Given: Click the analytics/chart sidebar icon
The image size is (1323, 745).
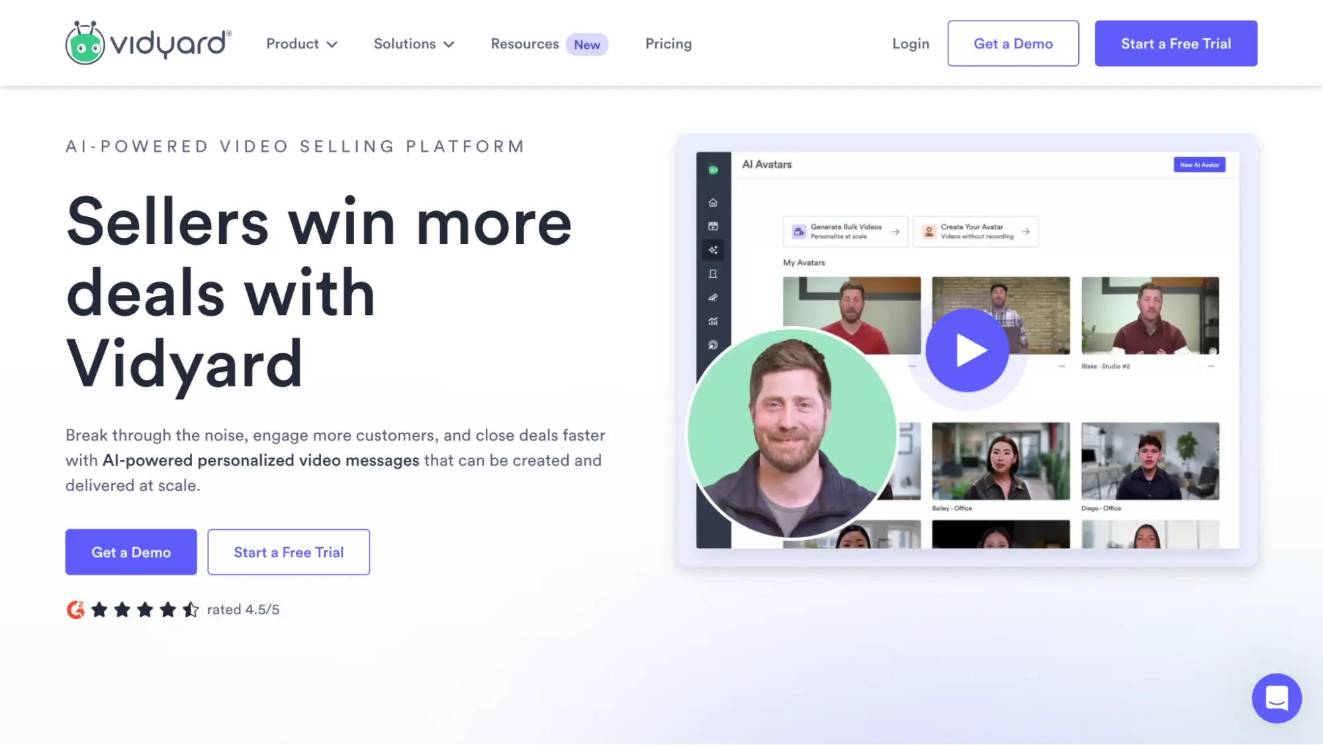Looking at the screenshot, I should (x=713, y=321).
